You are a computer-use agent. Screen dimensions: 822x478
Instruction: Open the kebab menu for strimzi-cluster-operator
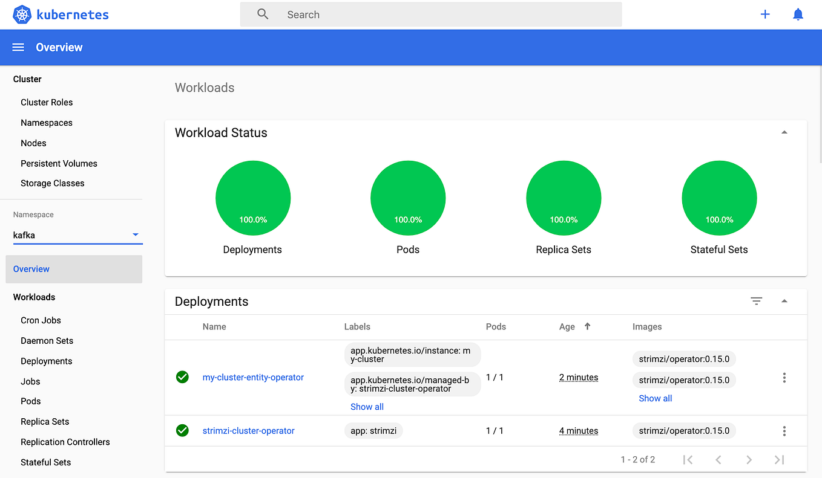pyautogui.click(x=784, y=430)
